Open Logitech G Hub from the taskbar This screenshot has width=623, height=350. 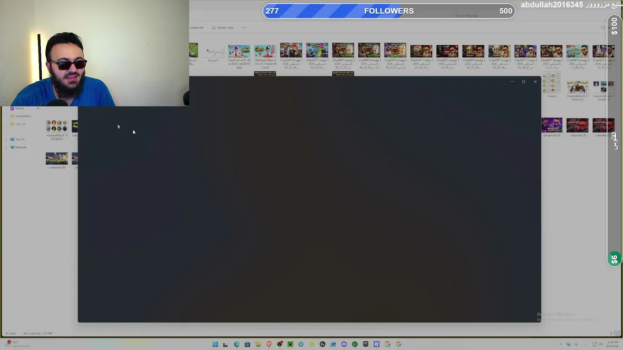[x=322, y=344]
